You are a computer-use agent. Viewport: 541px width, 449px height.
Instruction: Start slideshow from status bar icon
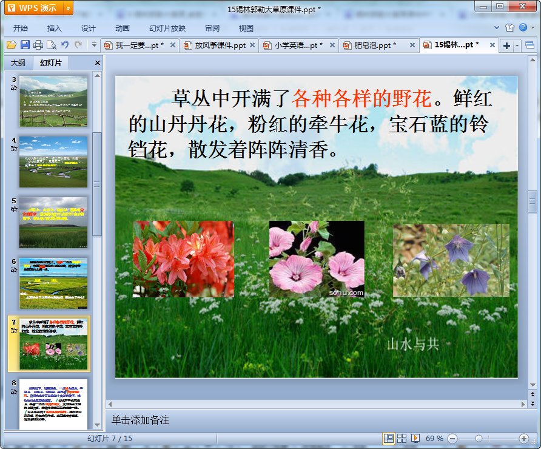[415, 439]
